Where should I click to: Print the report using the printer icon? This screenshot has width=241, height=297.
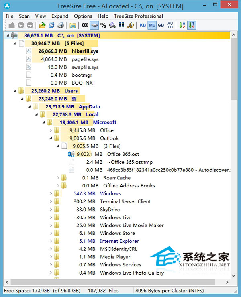click(x=61, y=25)
